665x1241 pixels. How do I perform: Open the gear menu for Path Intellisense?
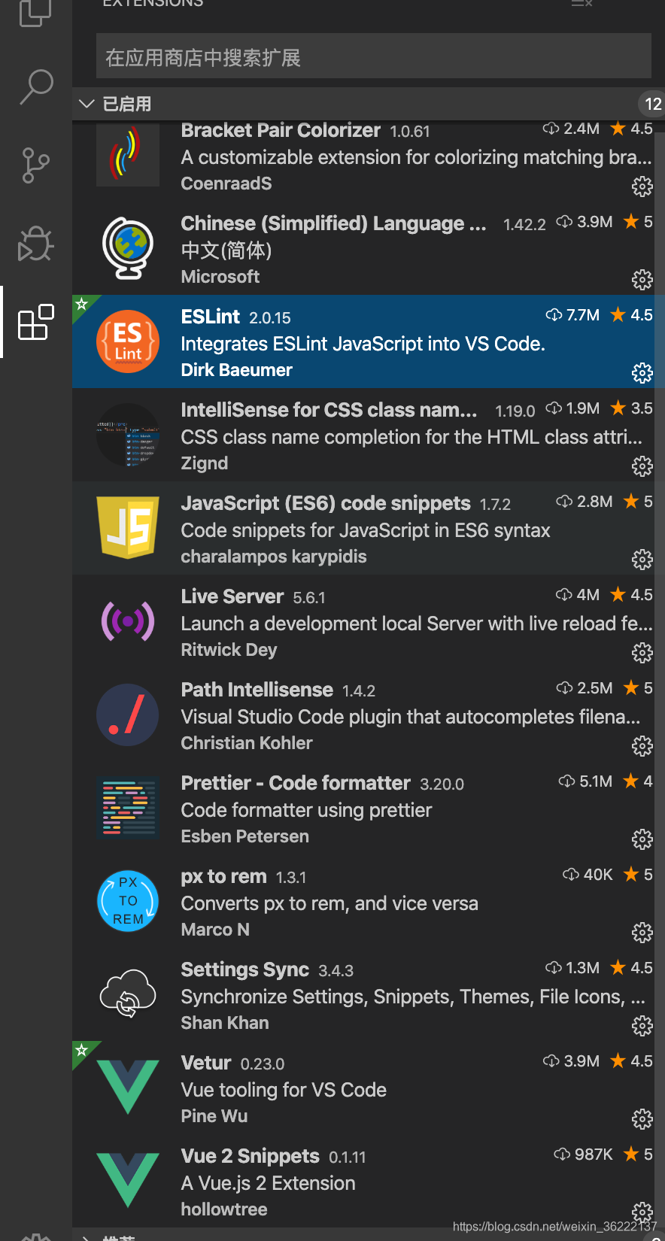pos(642,746)
